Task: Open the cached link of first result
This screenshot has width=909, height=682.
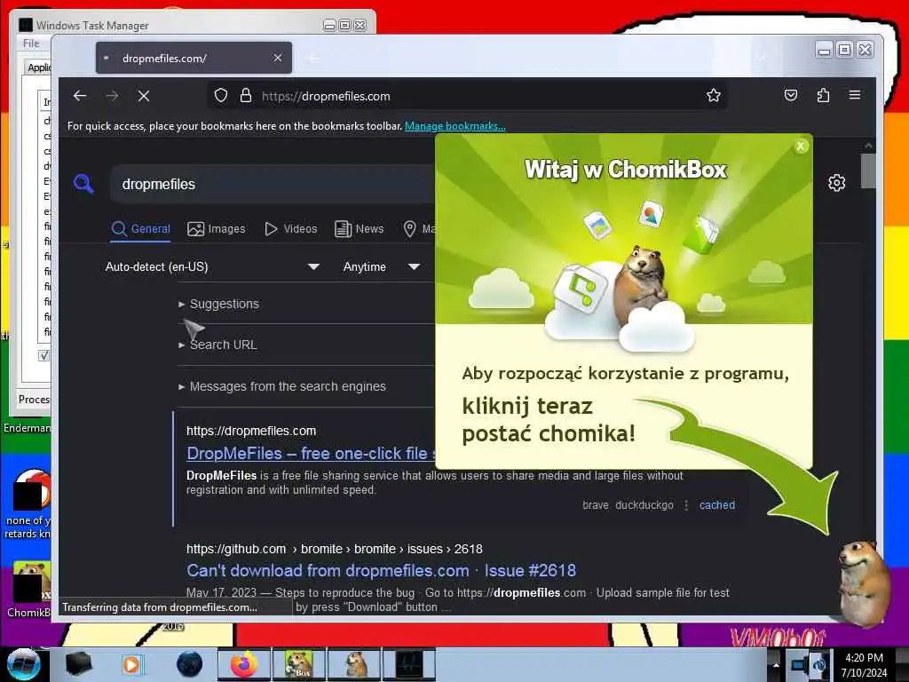Action: (x=717, y=505)
